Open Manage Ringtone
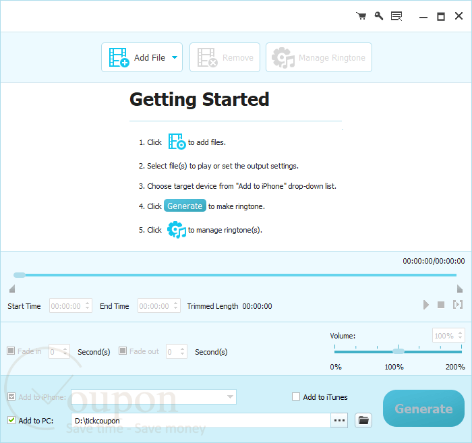The width and height of the screenshot is (472, 443). [319, 57]
